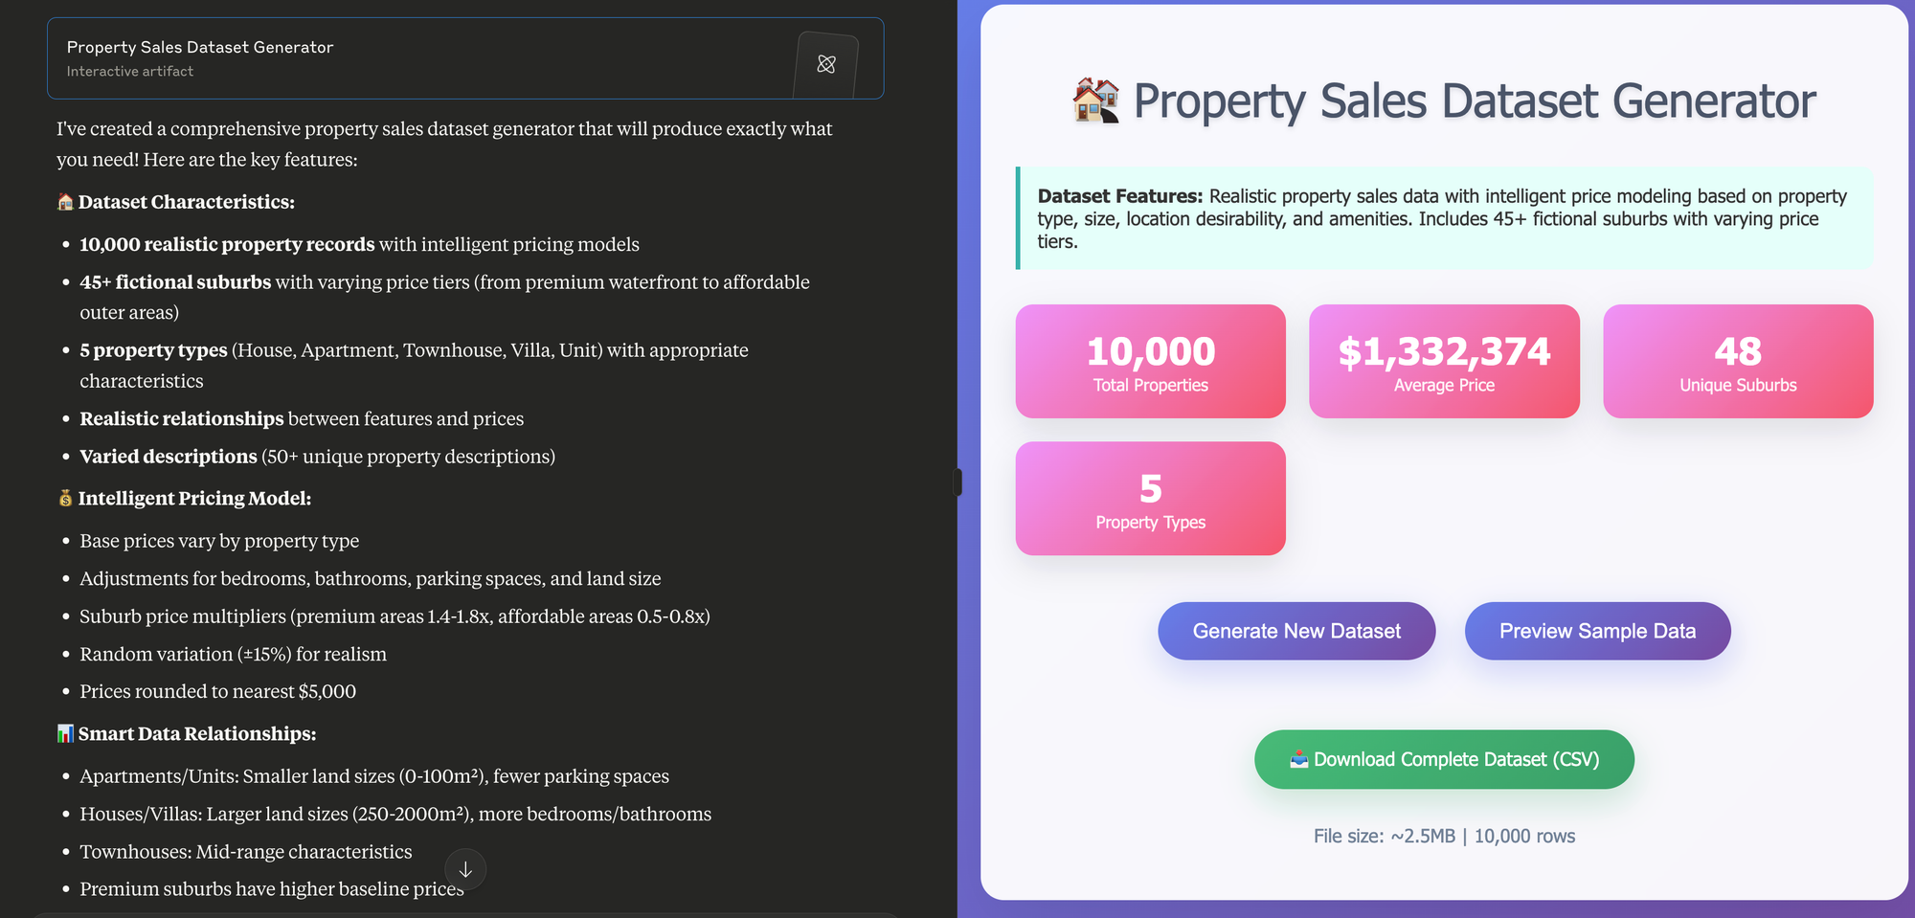This screenshot has width=1915, height=918.
Task: Click the inbox icon on the Download button
Action: coord(1298,759)
